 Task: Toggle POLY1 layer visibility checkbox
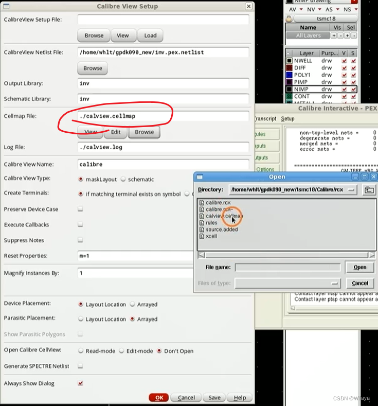click(x=344, y=75)
